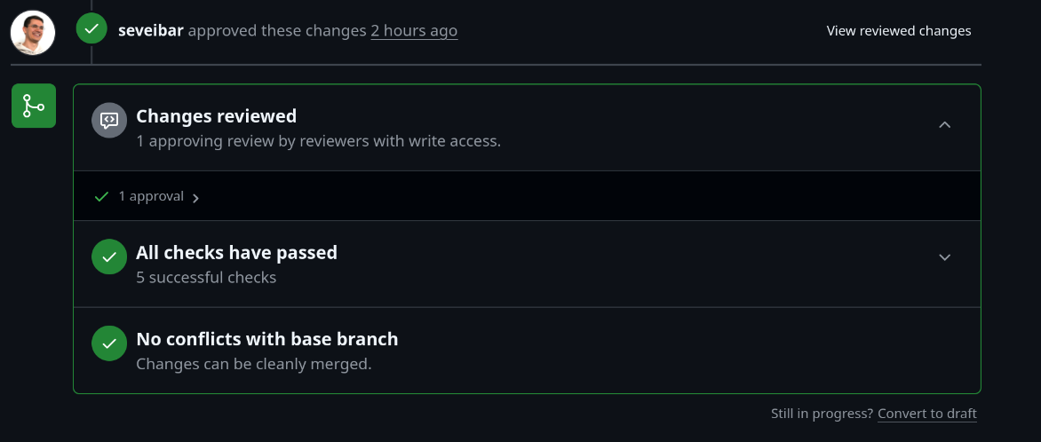Expand the All checks have passed section
Viewport: 1041px width, 442px height.
click(x=945, y=257)
